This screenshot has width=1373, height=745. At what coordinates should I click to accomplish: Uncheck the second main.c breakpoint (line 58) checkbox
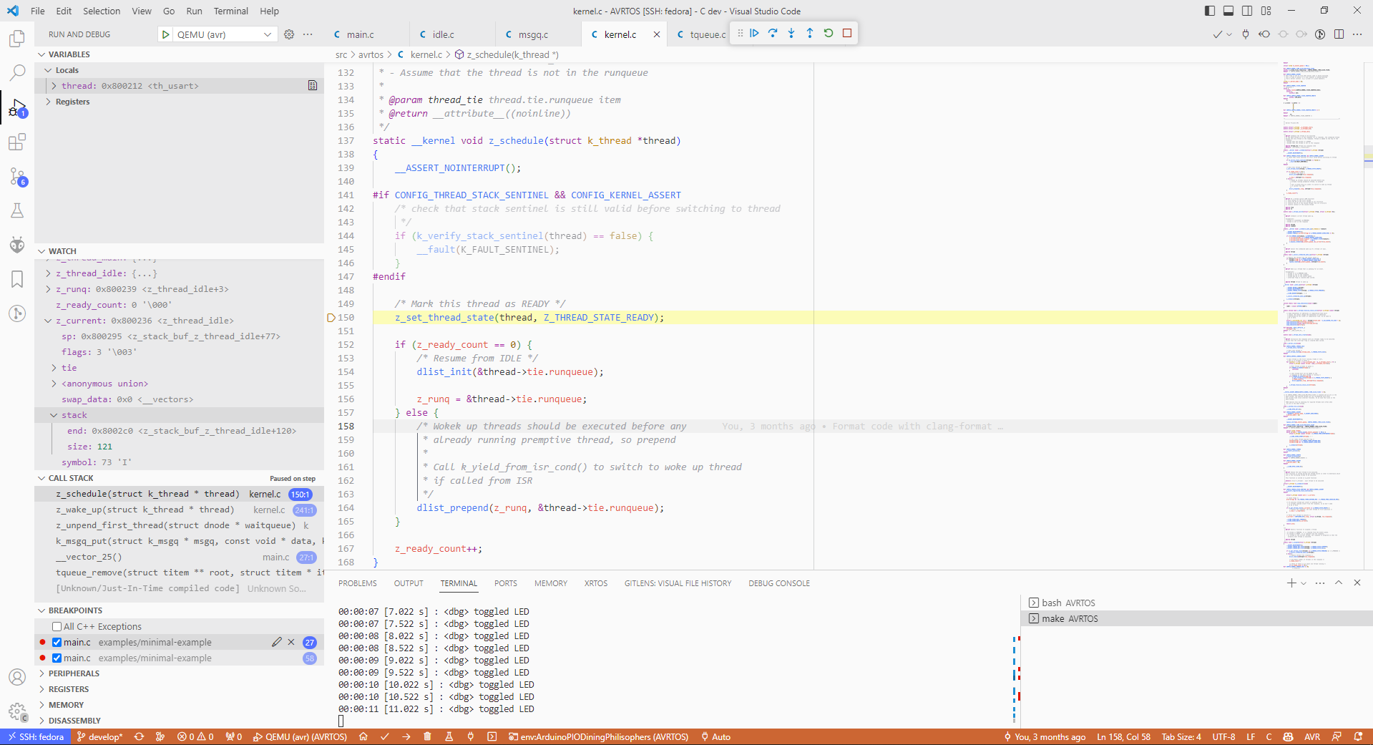(x=57, y=658)
